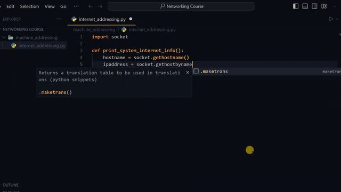Click the ipaddress line 5 code
This screenshot has width=341, height=192.
pos(148,65)
